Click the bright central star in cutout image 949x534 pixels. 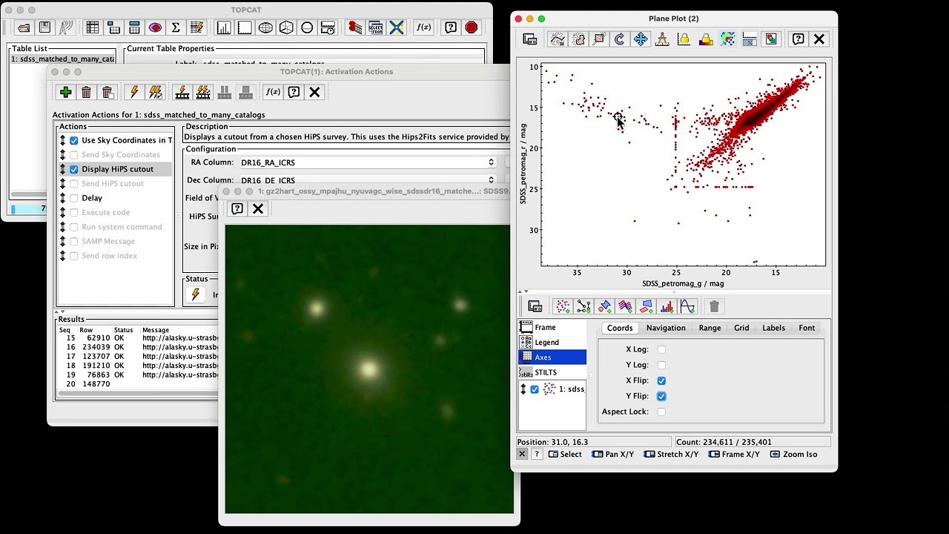coord(368,369)
